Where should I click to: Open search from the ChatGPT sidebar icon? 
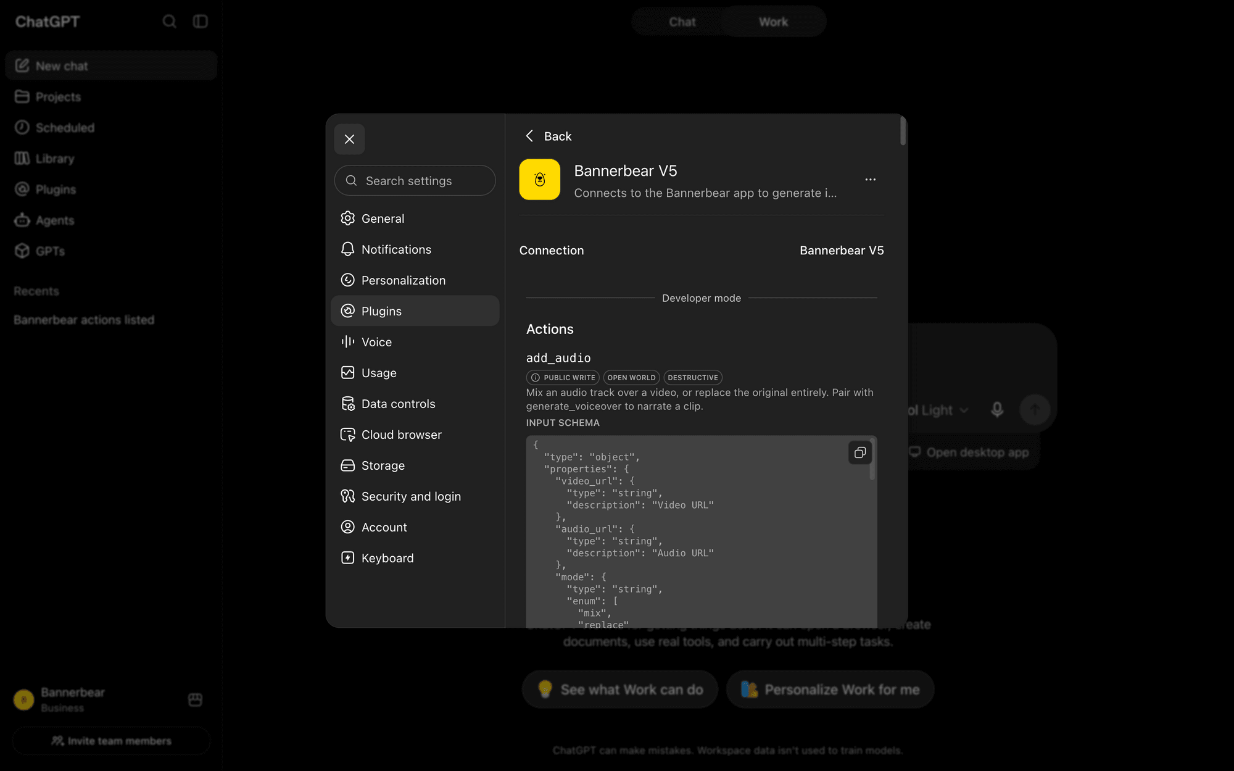pyautogui.click(x=169, y=22)
